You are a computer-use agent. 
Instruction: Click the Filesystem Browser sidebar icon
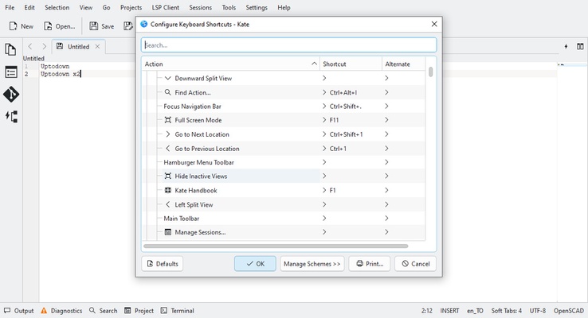pos(11,72)
